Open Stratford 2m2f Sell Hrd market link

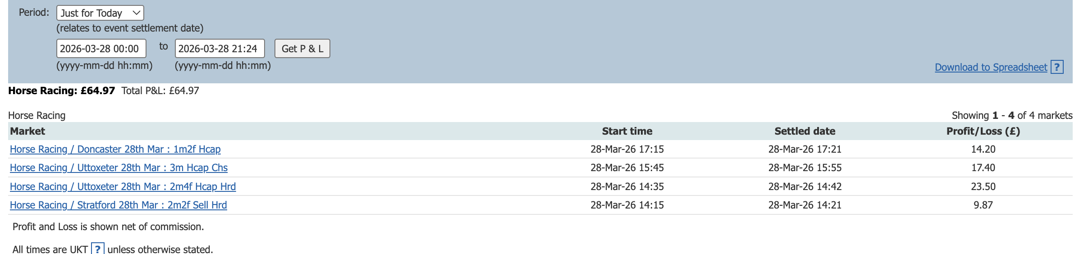coord(118,205)
